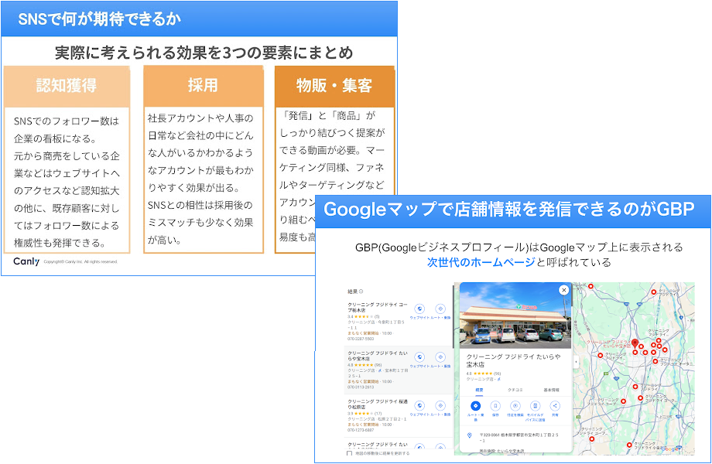Image resolution: width=712 pixels, height=464 pixels.
Task: Click モバイルデバイスに送信 icon in place card
Action: point(535,406)
